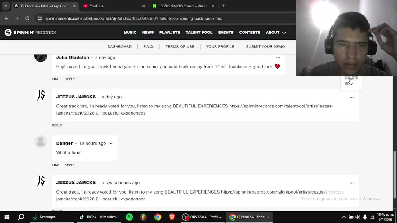Expand the ABOUT dropdown menu
This screenshot has height=223, width=397.
click(276, 33)
